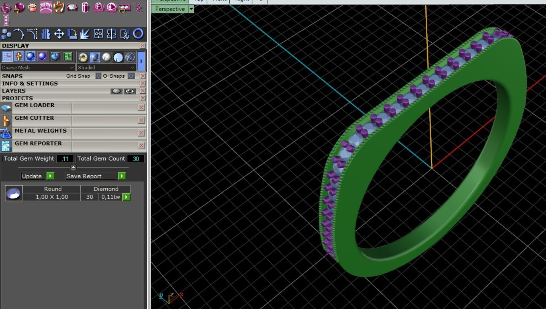Open the pink bezel tool with arrow
Screen dimensions: 546x309
pos(19,7)
